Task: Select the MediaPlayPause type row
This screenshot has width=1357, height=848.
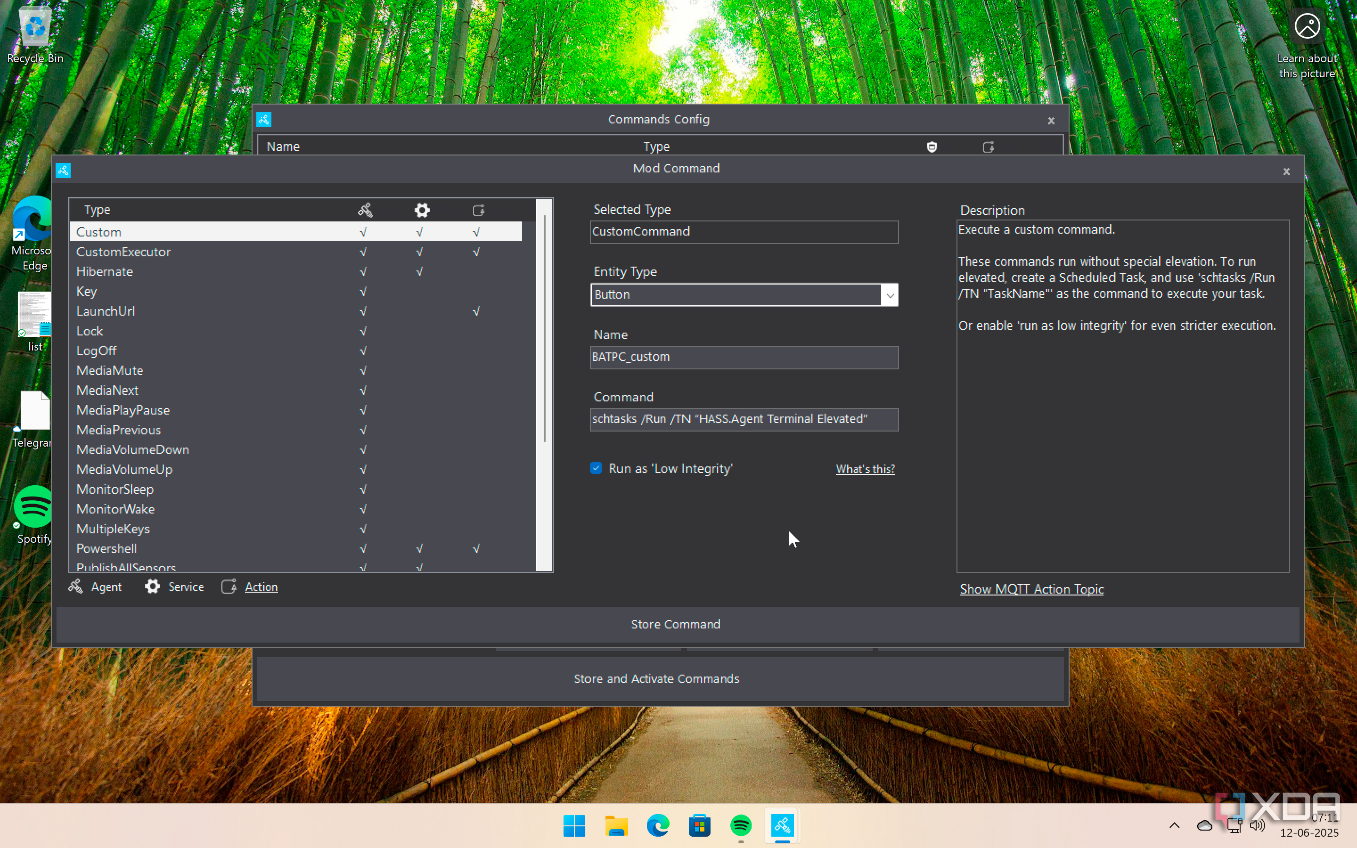Action: coord(296,410)
